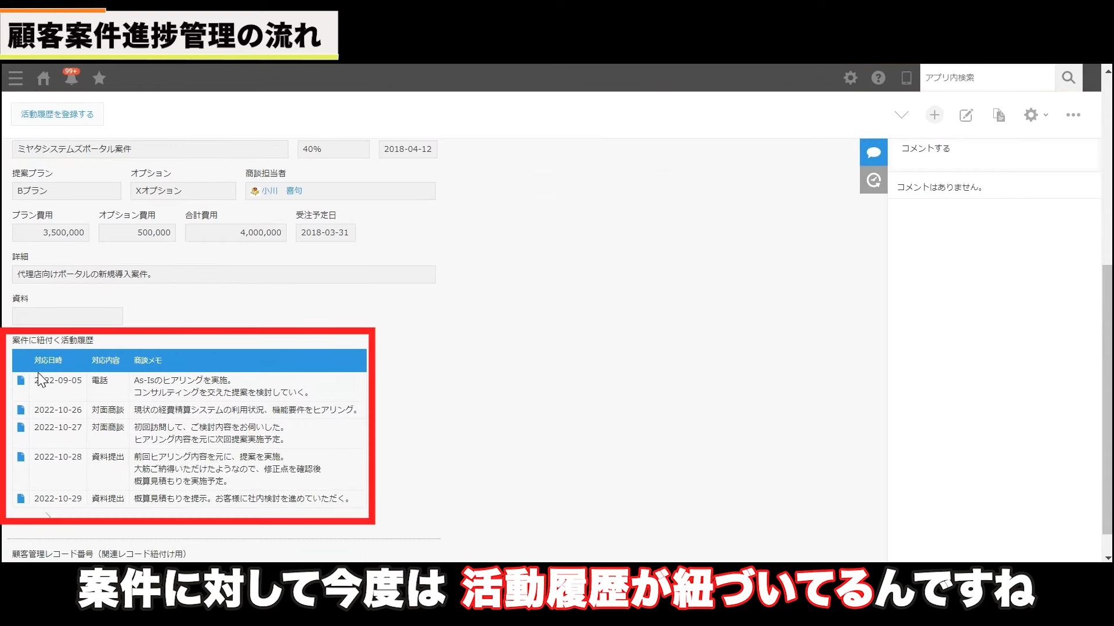Open the hamburger menu icon
This screenshot has height=626, width=1114.
click(x=16, y=78)
